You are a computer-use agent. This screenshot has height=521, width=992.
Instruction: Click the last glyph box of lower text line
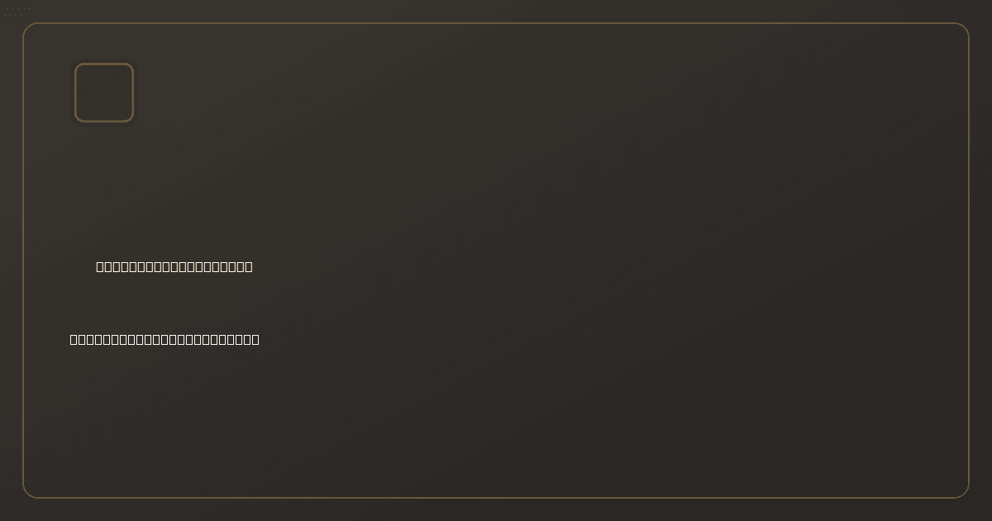coord(255,339)
